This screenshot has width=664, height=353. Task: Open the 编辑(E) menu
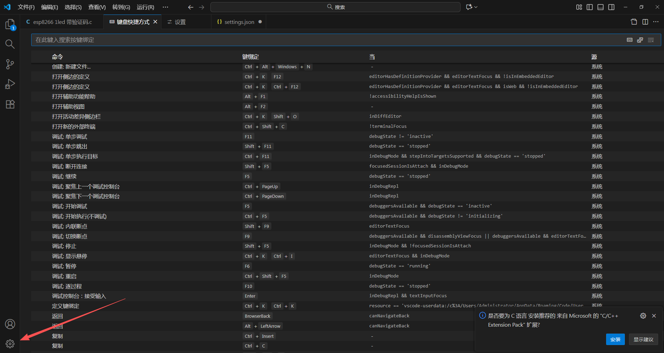pyautogui.click(x=49, y=7)
